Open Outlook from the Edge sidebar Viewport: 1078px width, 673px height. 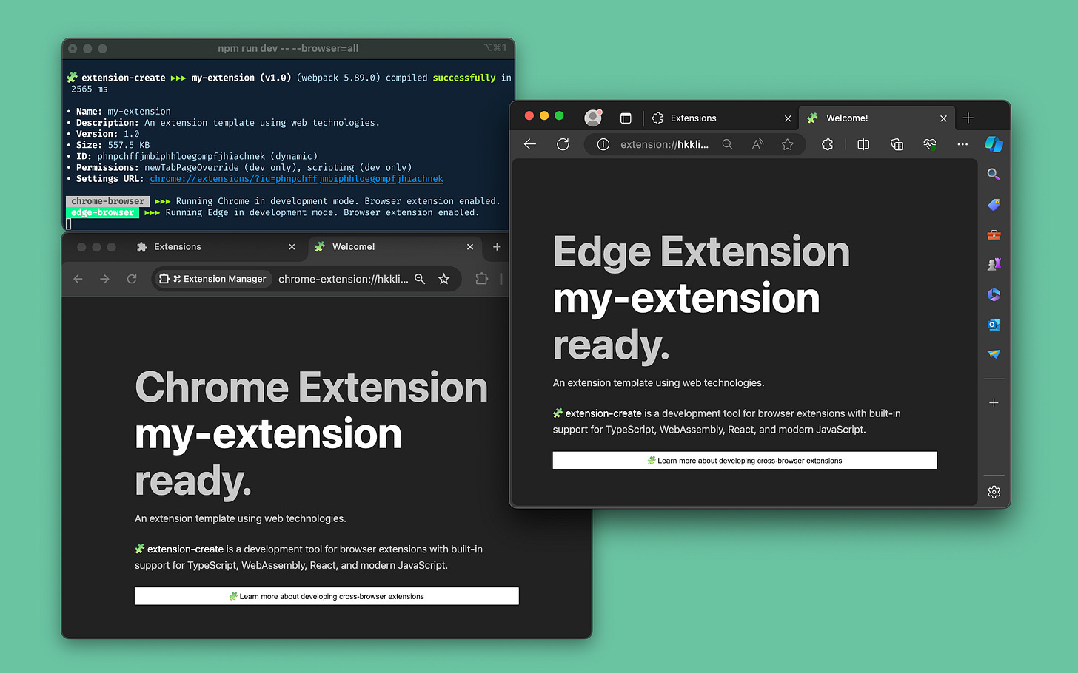click(994, 325)
